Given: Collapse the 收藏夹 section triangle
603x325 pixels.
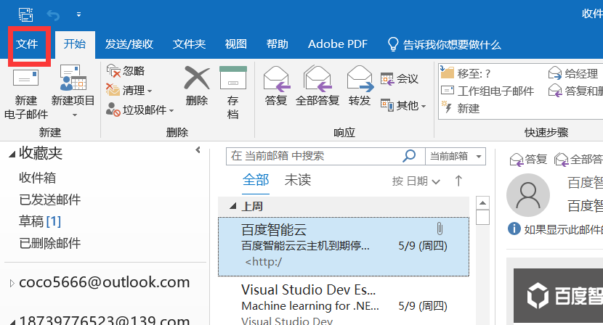Looking at the screenshot, I should (12, 154).
